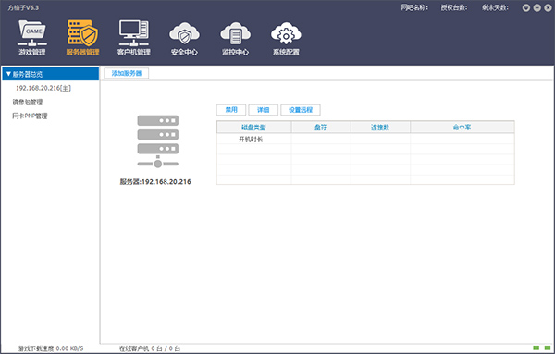This screenshot has height=354, width=555.
Task: Sort by the 命中率 column header
Action: [462, 127]
